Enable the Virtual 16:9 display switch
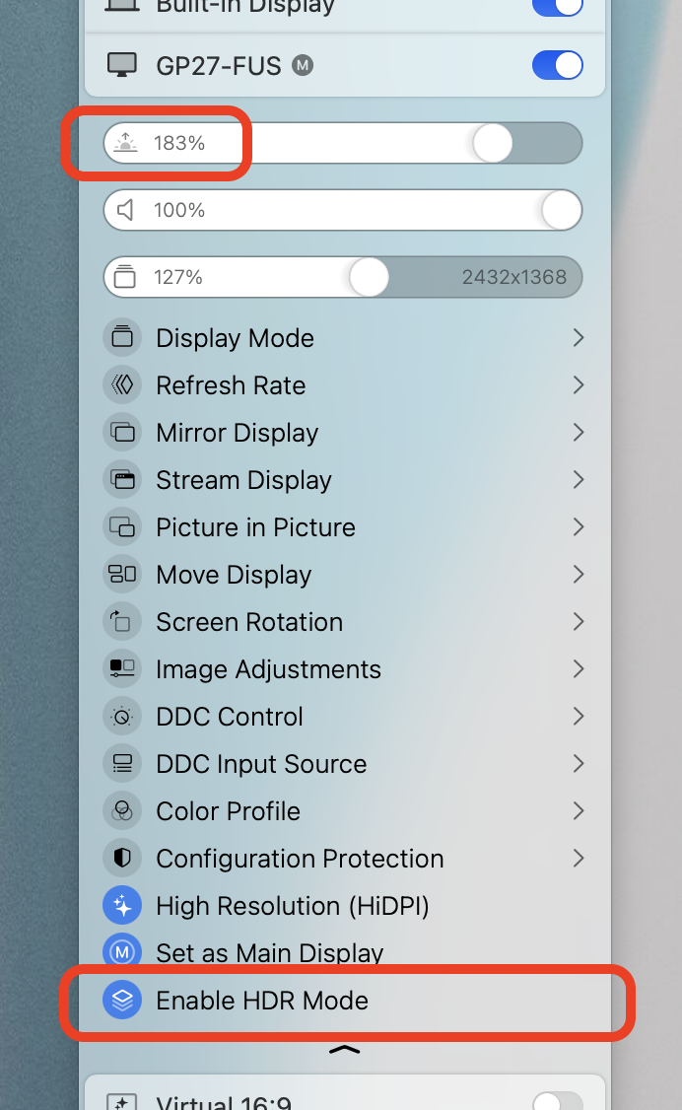The image size is (682, 1110). 557,1102
